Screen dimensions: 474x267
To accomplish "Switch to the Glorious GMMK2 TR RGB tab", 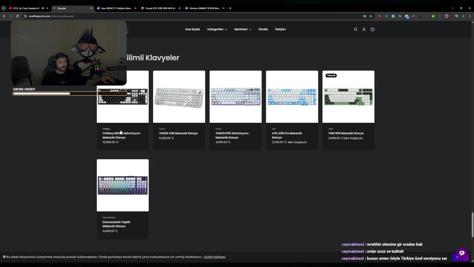I will click(204, 8).
